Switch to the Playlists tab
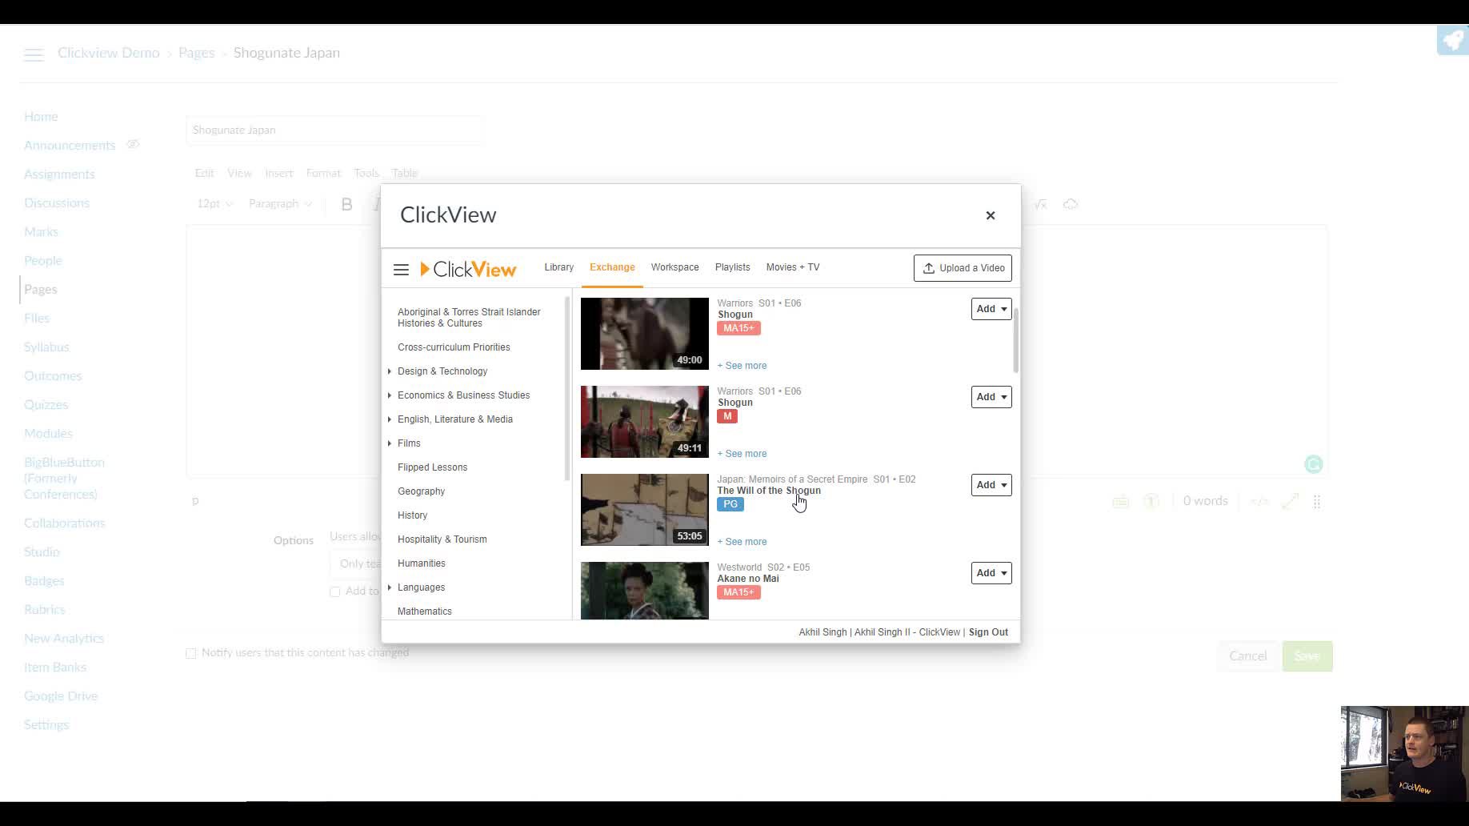Image resolution: width=1469 pixels, height=826 pixels. (x=732, y=267)
